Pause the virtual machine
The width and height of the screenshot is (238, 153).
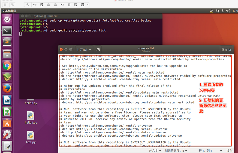coord(5,5)
